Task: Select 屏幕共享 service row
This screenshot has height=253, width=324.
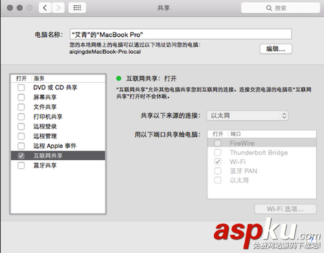Action: (x=58, y=97)
